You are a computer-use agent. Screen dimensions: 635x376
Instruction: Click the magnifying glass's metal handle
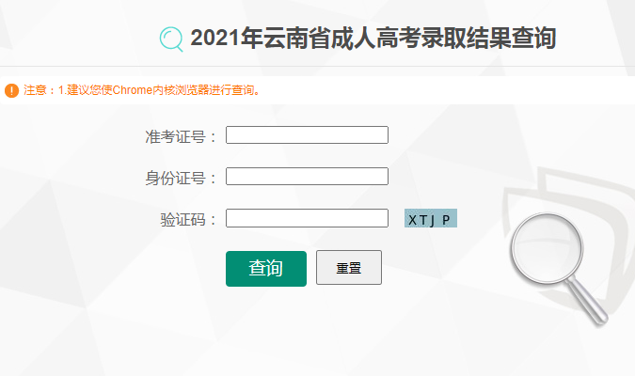point(588,302)
